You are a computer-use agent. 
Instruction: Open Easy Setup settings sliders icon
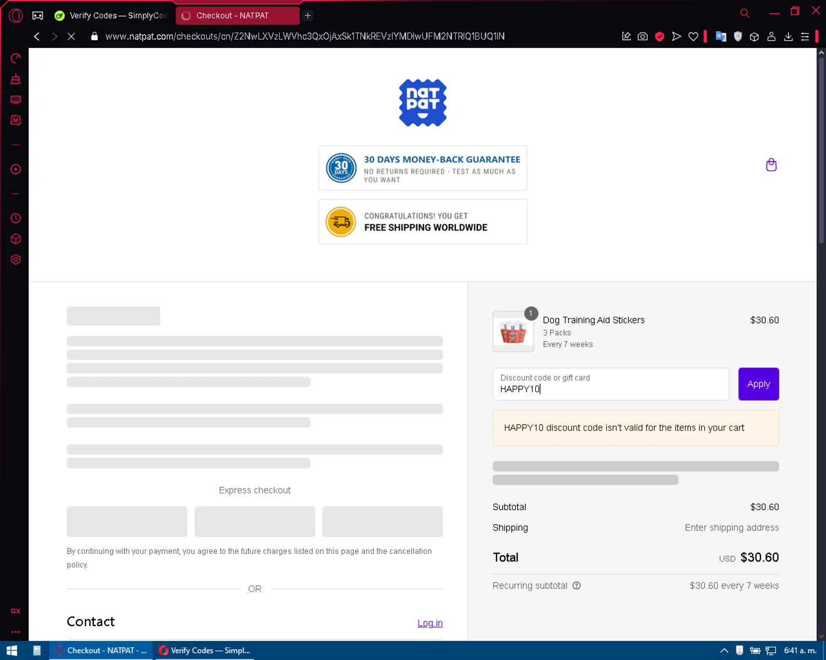tap(805, 36)
